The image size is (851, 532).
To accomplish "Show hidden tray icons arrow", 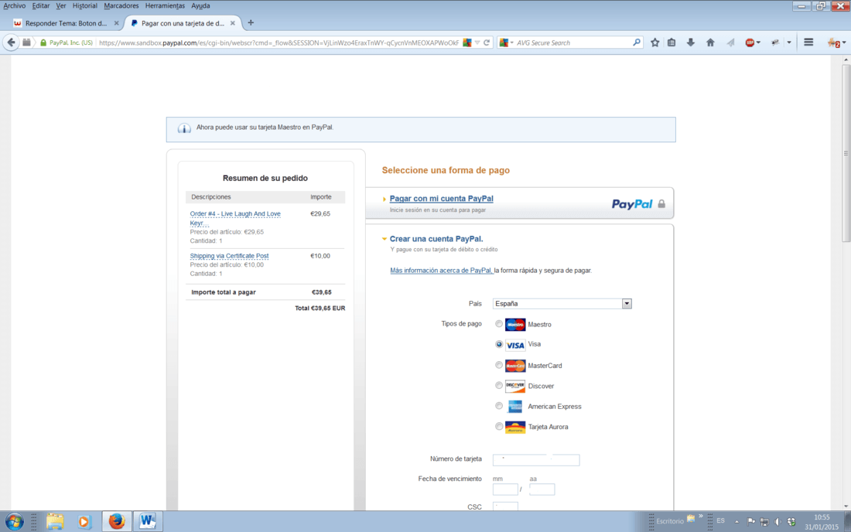I will coord(737,522).
